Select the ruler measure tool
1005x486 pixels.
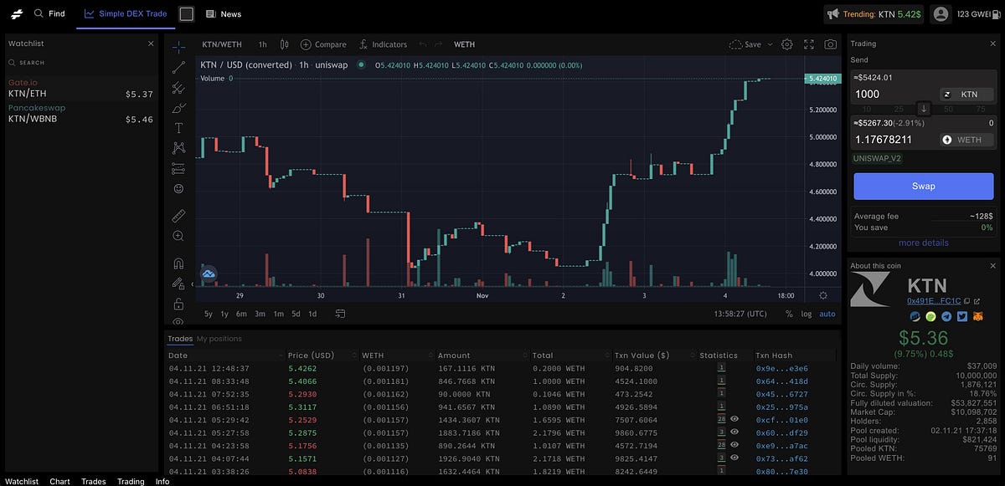pyautogui.click(x=178, y=215)
